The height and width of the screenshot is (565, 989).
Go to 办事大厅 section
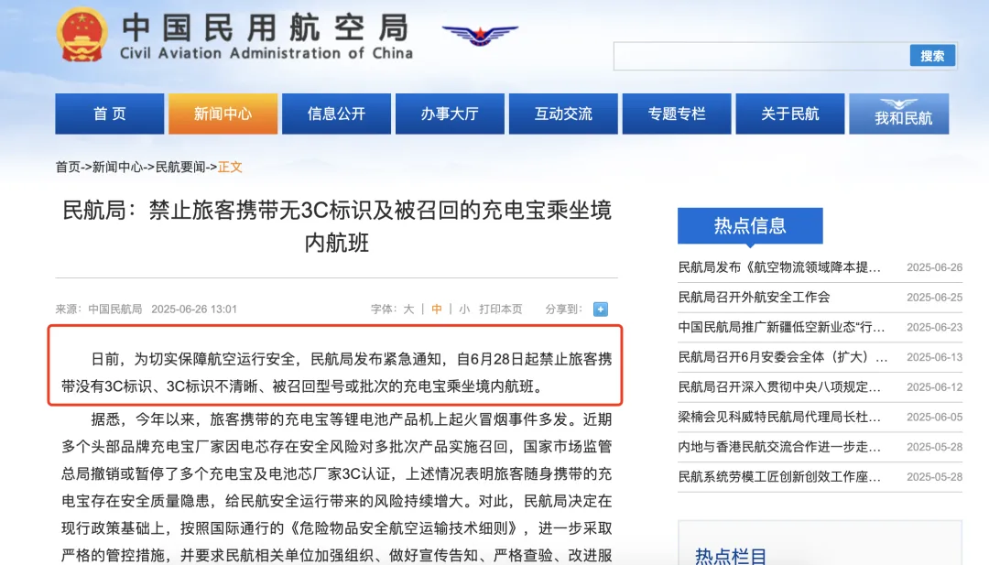(450, 114)
